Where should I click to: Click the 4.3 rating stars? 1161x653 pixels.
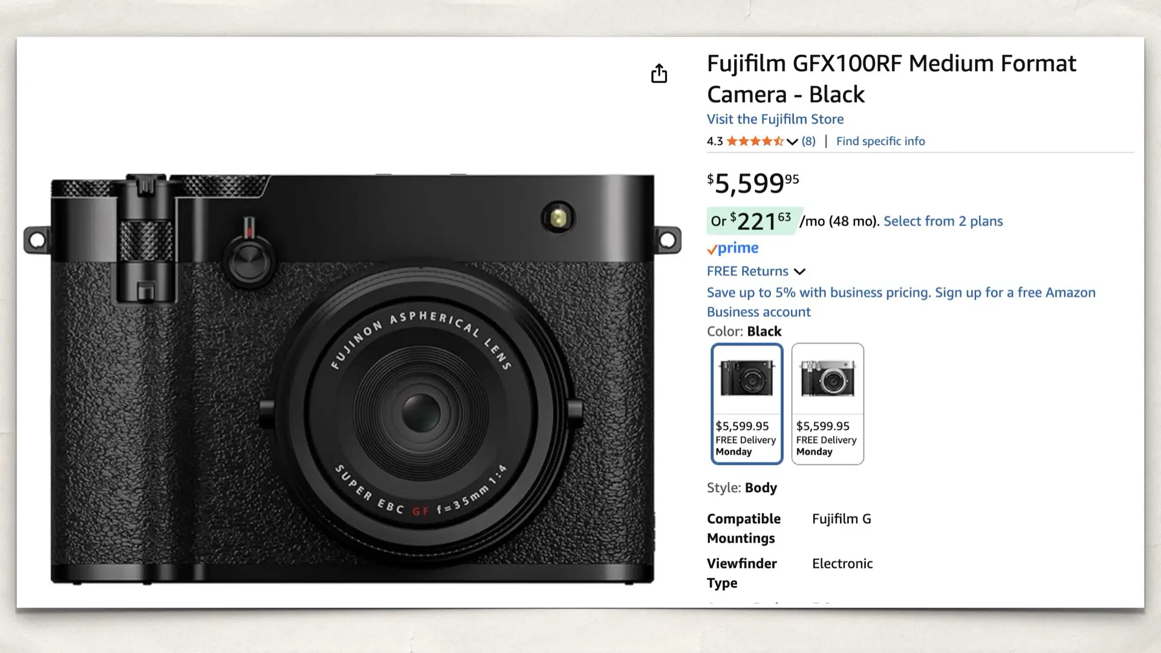tap(753, 141)
